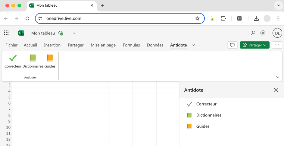
Task: Open Dictionnaires from the ribbon
Action: click(33, 58)
